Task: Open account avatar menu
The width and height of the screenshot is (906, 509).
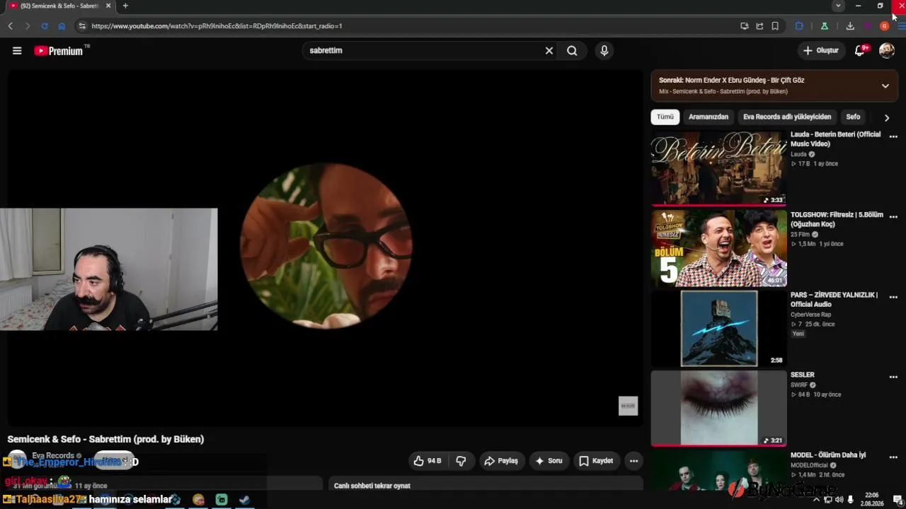Action: click(887, 50)
